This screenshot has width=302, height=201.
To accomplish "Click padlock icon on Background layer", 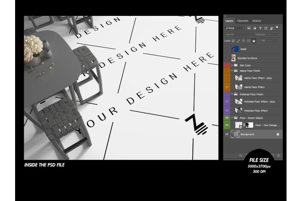I will [x=278, y=134].
